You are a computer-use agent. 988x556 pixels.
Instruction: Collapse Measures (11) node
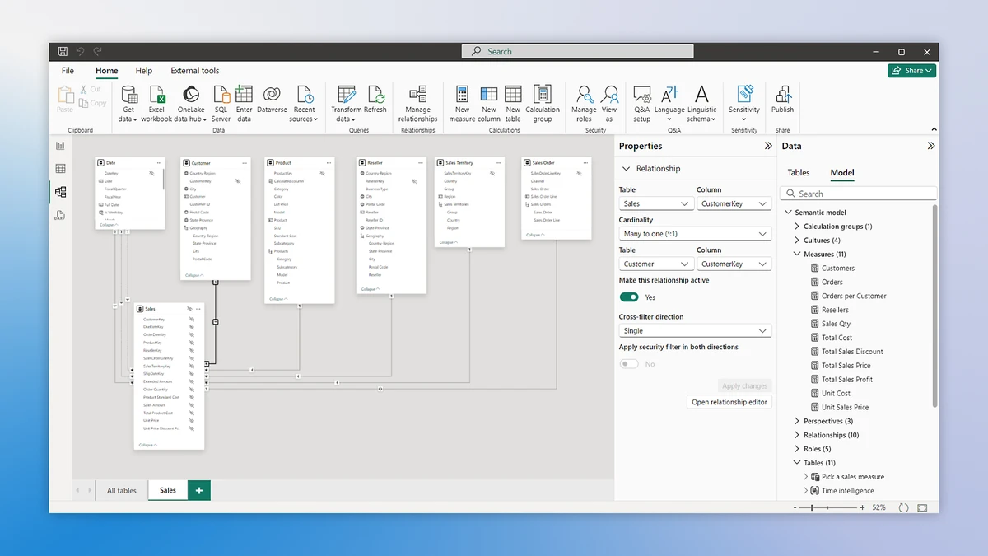797,255
